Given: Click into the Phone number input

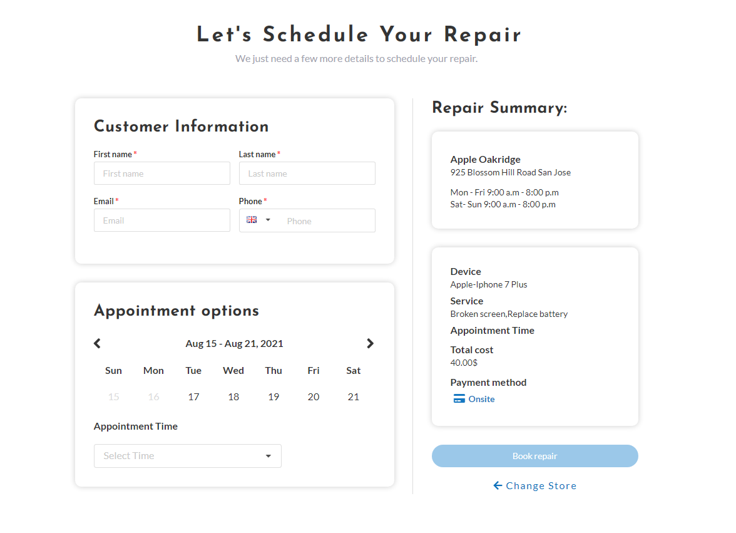Looking at the screenshot, I should 325,220.
